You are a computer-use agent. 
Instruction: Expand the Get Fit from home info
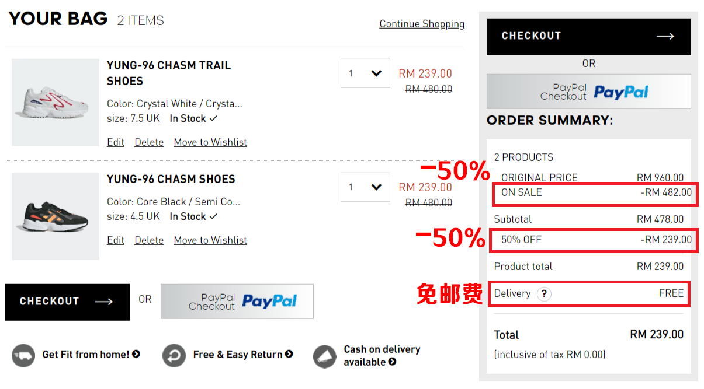(x=136, y=354)
